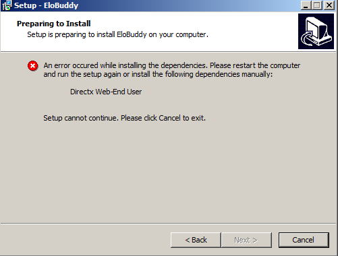The image size is (338, 256).
Task: Click the red error X icon
Action: click(x=33, y=66)
